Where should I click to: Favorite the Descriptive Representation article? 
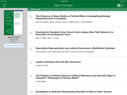(x=31, y=49)
